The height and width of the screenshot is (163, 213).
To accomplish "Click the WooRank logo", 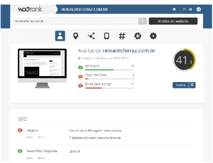I will pyautogui.click(x=30, y=9).
